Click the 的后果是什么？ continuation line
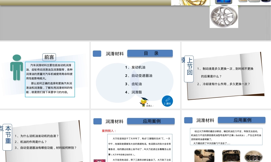Screen dimensions: 271x162 pos(211,76)
